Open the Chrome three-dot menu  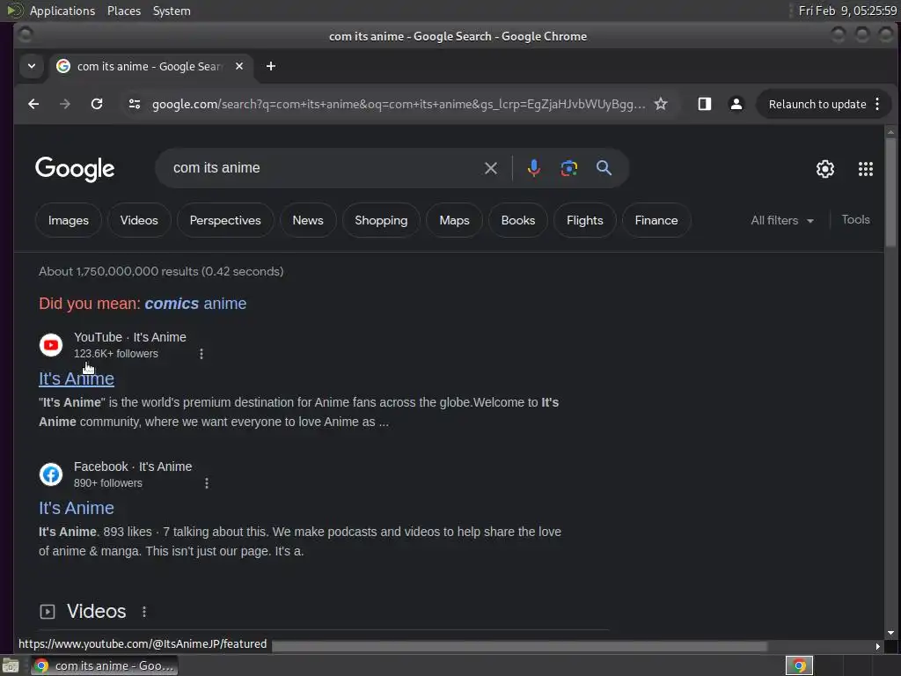(877, 104)
